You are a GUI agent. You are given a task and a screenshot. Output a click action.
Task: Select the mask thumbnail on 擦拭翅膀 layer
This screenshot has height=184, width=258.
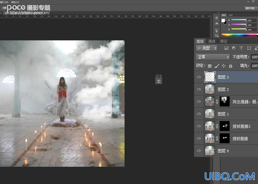tap(225, 138)
